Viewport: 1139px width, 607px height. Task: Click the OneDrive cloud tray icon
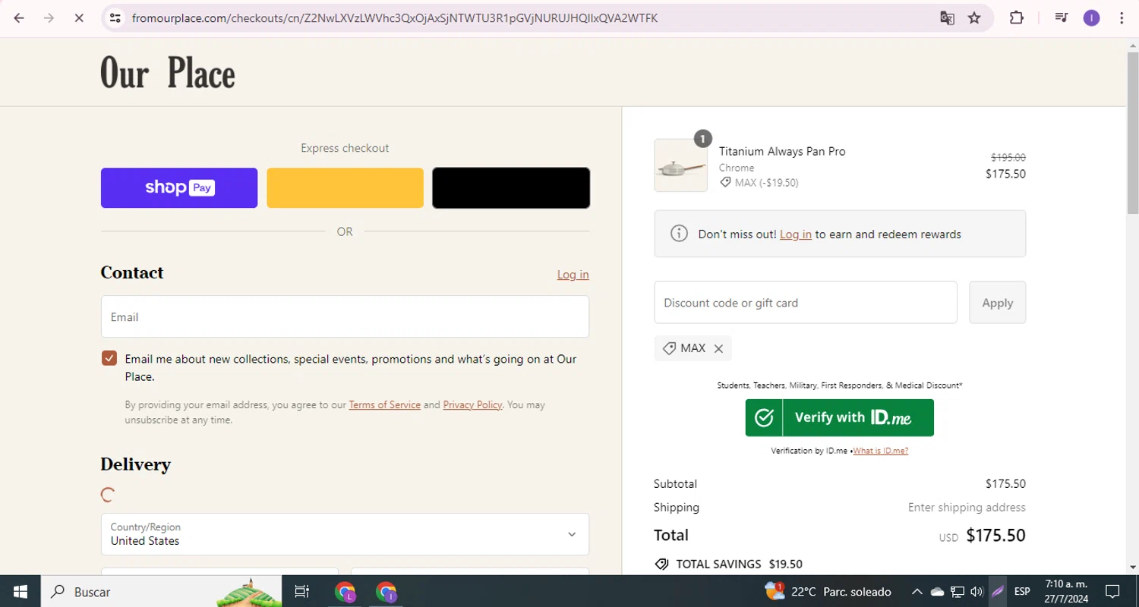[937, 592]
